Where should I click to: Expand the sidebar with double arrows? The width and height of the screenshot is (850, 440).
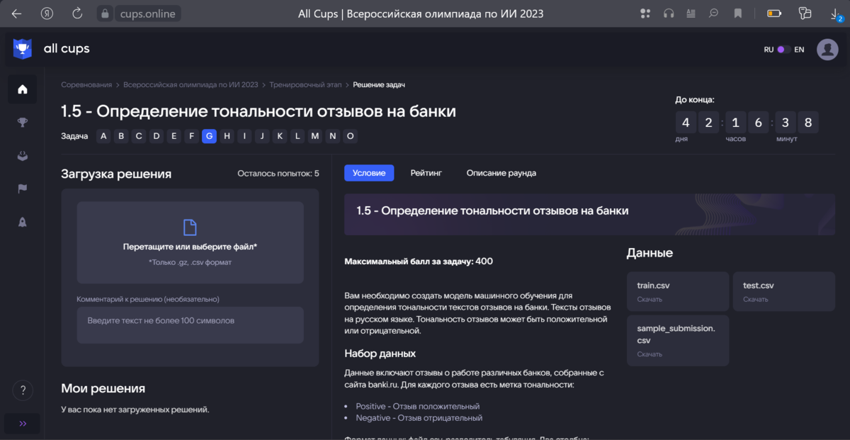(23, 424)
